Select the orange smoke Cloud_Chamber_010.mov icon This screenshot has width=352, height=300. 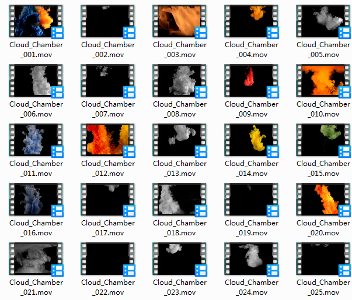pyautogui.click(x=323, y=80)
